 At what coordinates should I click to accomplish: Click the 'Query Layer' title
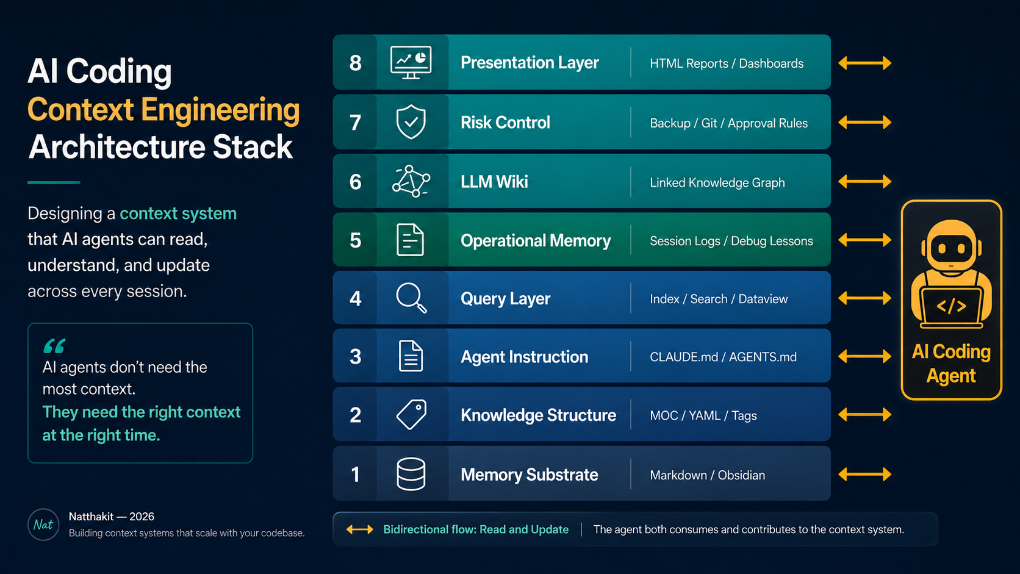[505, 299]
